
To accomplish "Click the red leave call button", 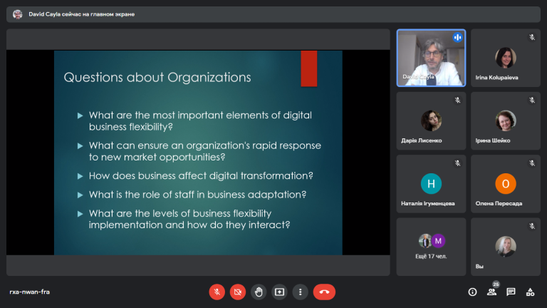I will (x=324, y=292).
